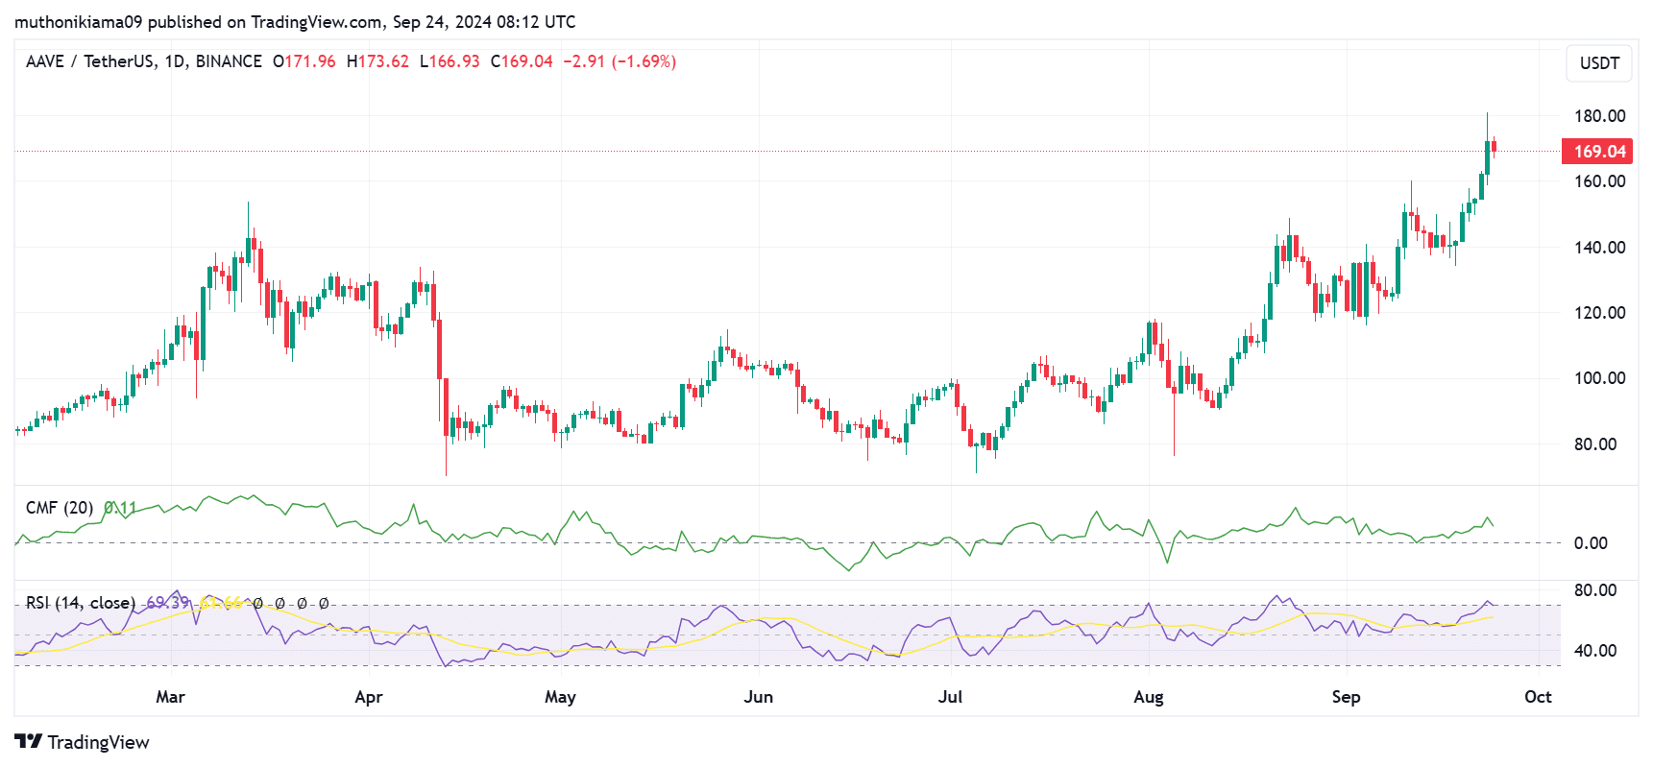Click the Aug label on time axis
Screen dimensions: 1653x767
coord(1149,697)
